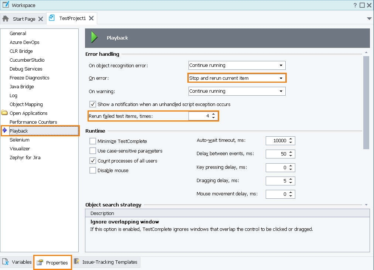This screenshot has height=270, width=374.
Task: Click the Properties panel icon
Action: click(x=41, y=262)
